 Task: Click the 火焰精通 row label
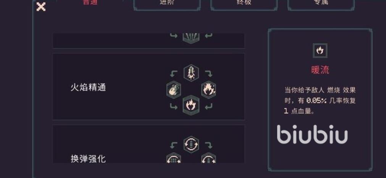[x=88, y=87]
